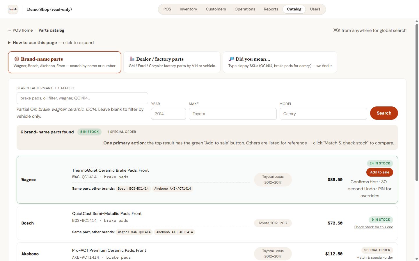The width and height of the screenshot is (419, 261).
Task: Click the 6 brand-name parts found text
Action: click(x=47, y=132)
